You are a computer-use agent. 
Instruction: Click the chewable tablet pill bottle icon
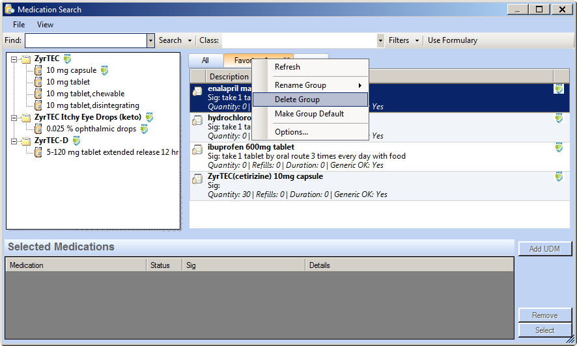(38, 94)
